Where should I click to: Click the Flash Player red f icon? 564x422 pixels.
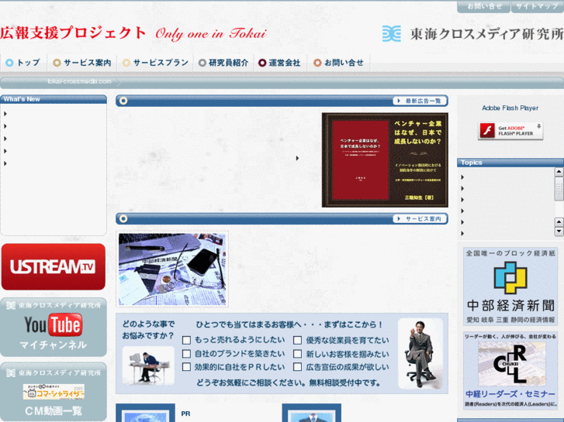coord(487,131)
